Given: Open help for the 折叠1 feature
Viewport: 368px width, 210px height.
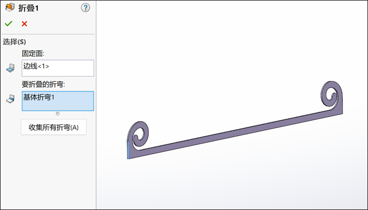Looking at the screenshot, I should [x=85, y=8].
